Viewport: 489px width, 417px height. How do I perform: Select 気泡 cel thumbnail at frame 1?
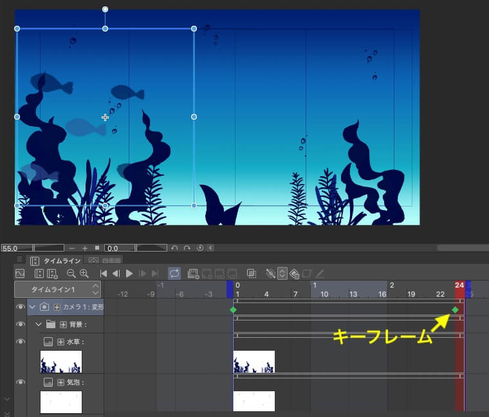coord(254,401)
